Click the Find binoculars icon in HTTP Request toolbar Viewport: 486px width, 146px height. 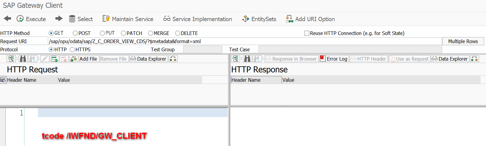pyautogui.click(x=23, y=59)
